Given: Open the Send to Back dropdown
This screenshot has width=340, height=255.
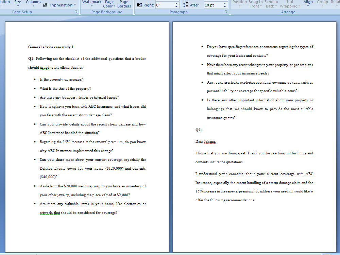Looking at the screenshot, I should pos(271,4).
